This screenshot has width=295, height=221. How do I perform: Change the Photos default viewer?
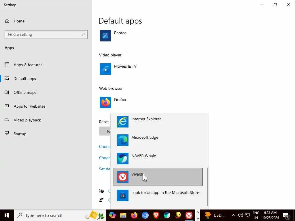tap(120, 33)
